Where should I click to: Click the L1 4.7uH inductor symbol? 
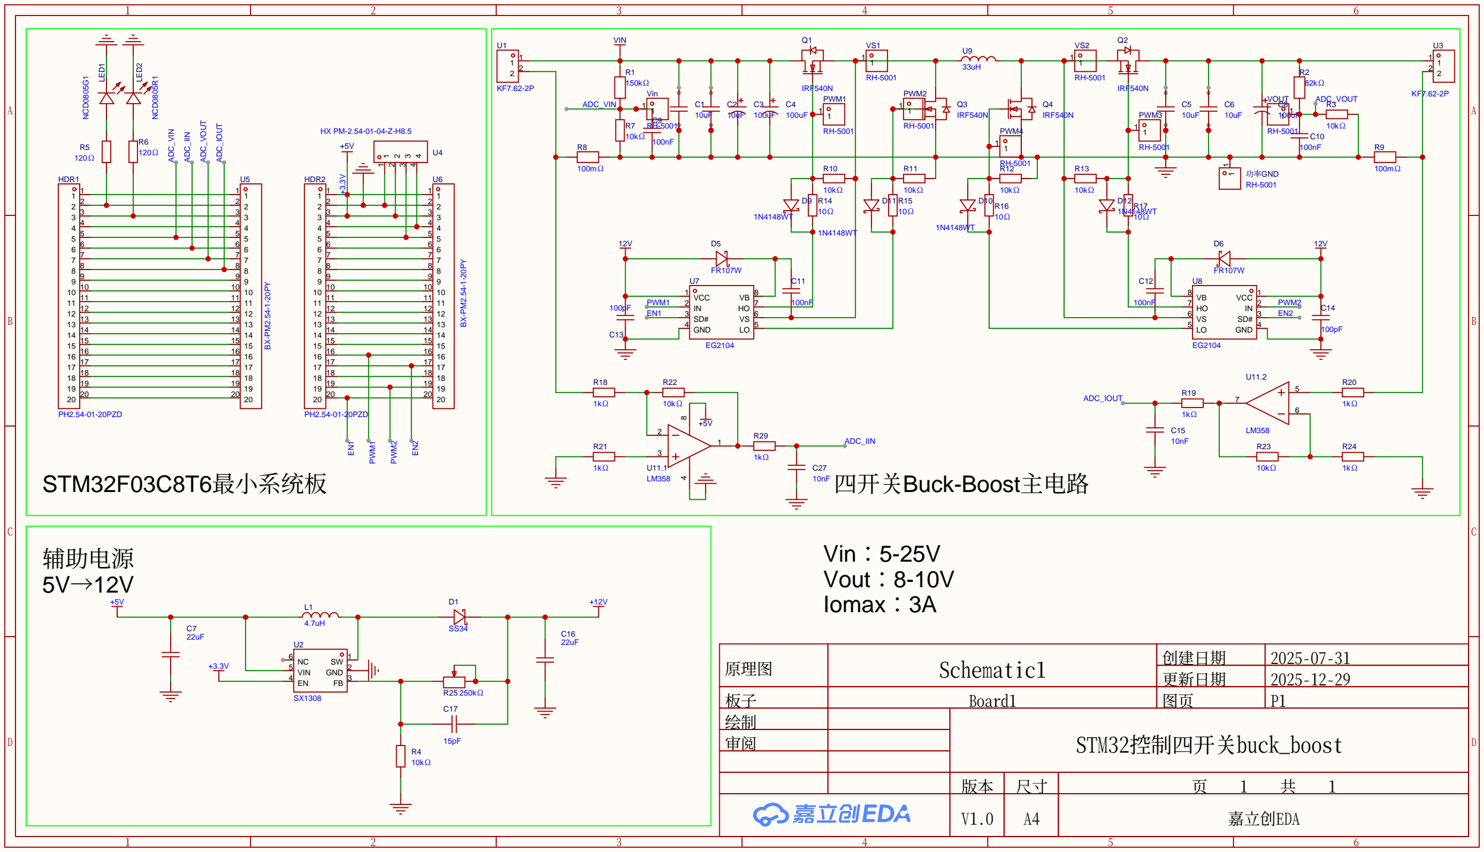(320, 615)
